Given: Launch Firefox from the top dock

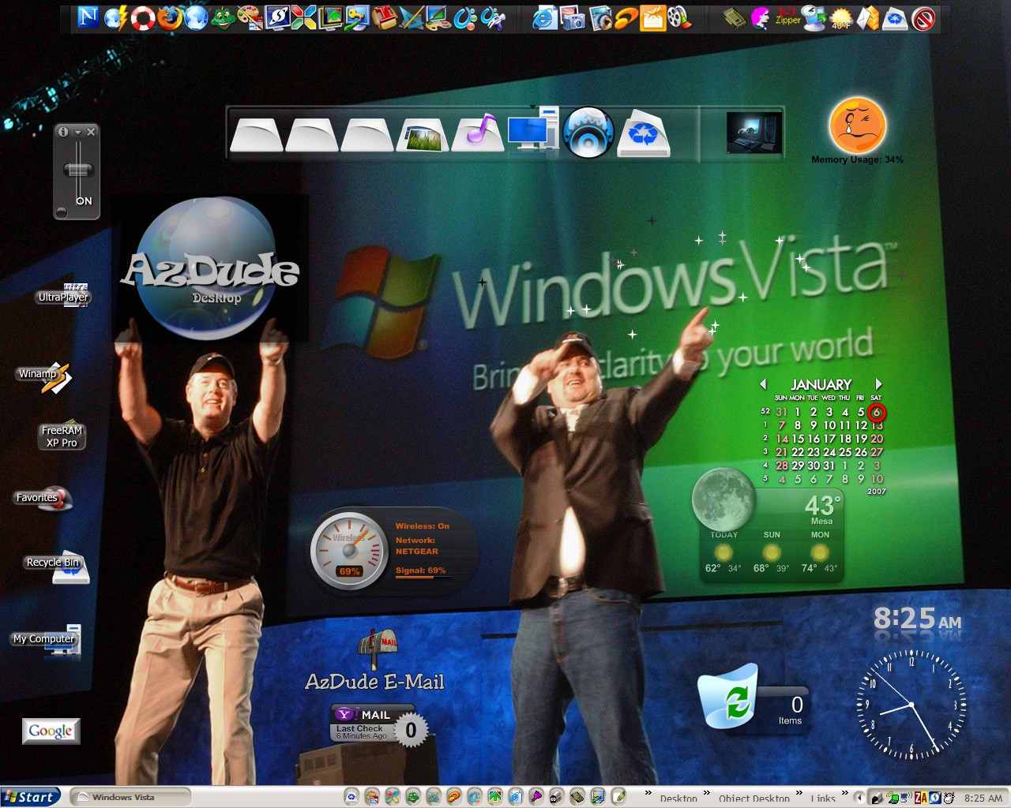Looking at the screenshot, I should pyautogui.click(x=169, y=17).
